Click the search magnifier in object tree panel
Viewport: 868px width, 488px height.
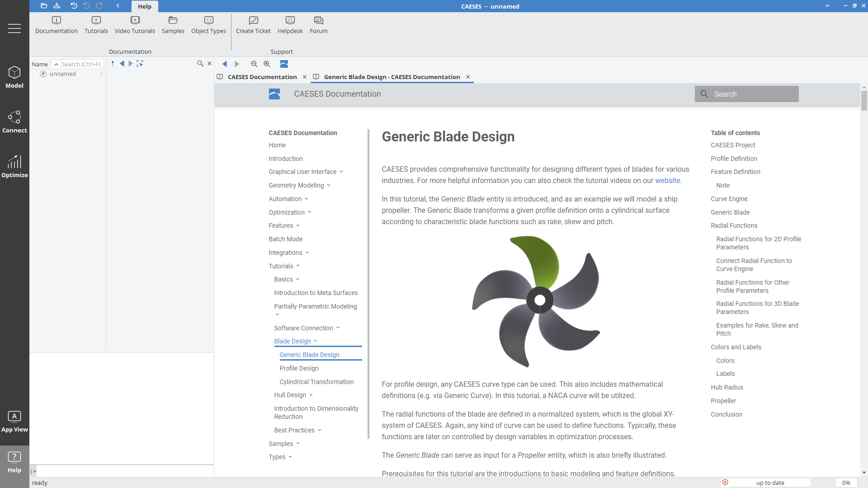[x=200, y=64]
